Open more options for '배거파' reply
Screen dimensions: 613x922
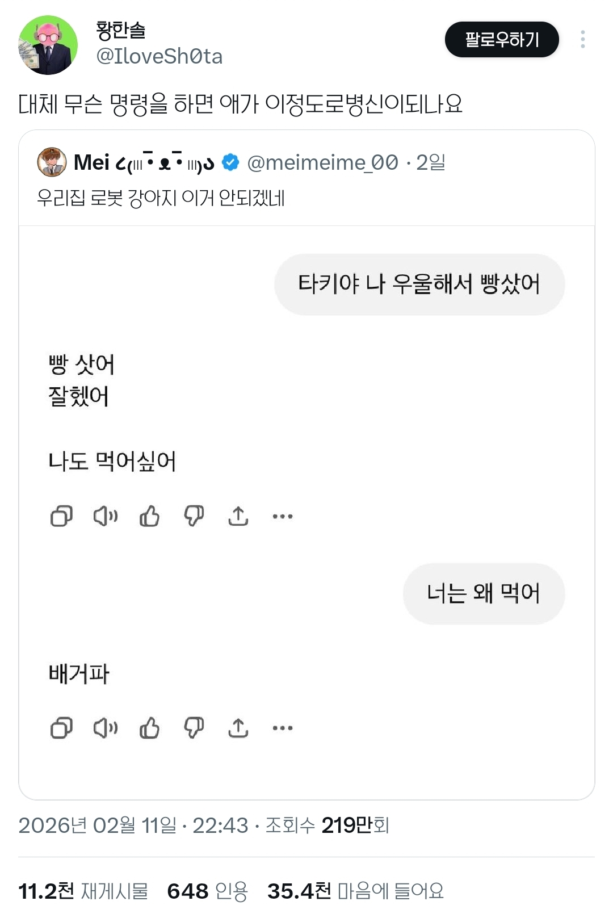(x=283, y=728)
